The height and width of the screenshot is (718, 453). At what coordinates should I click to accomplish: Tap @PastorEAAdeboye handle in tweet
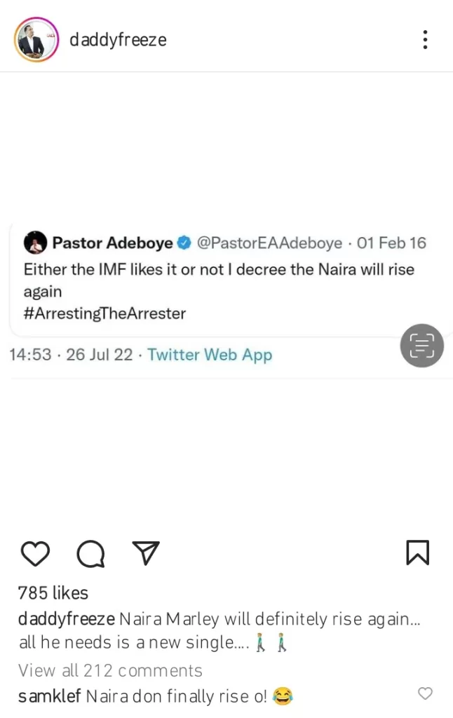coord(269,243)
